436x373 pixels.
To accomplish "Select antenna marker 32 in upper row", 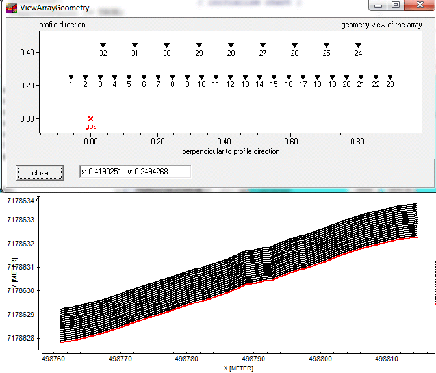I will [103, 45].
